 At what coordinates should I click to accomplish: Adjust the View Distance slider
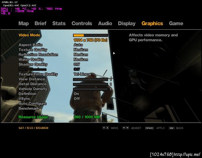(x=91, y=80)
